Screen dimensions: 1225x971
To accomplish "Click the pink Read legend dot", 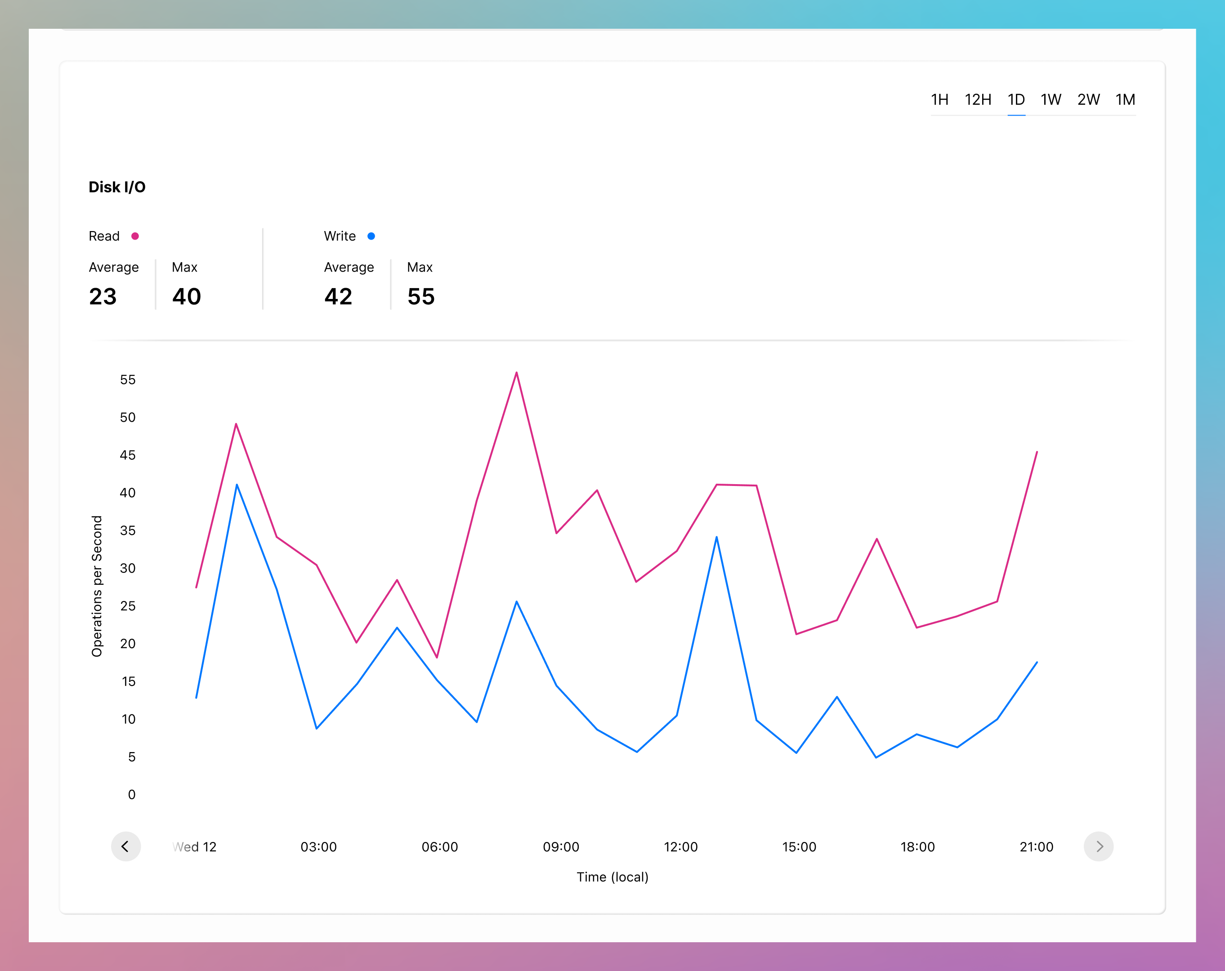I will pos(135,236).
